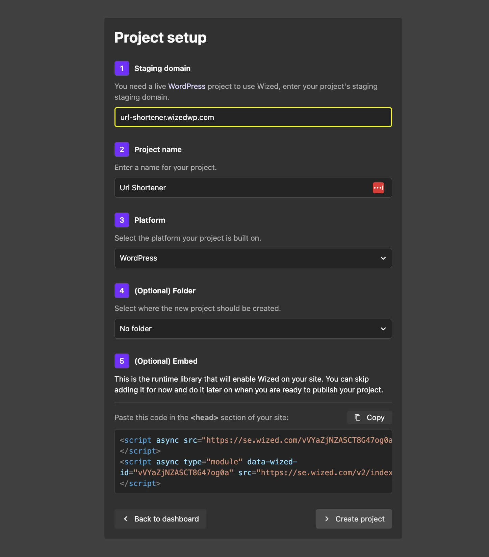Go back to dashboard

pyautogui.click(x=160, y=519)
